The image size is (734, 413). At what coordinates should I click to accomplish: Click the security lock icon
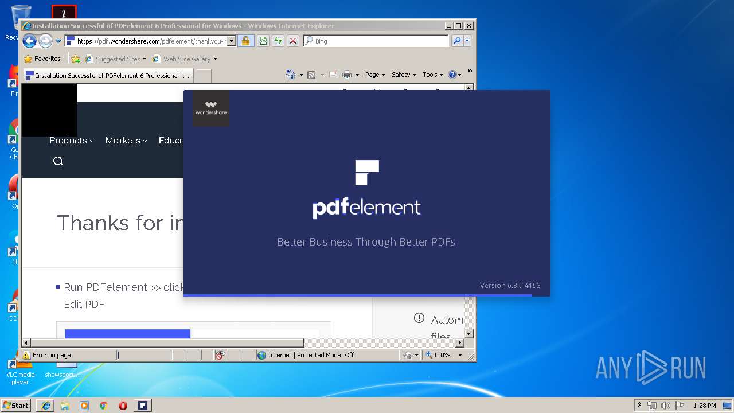[245, 41]
